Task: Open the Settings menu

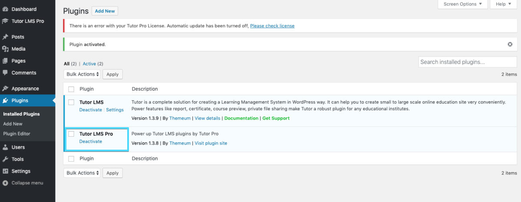Action: click(x=21, y=171)
